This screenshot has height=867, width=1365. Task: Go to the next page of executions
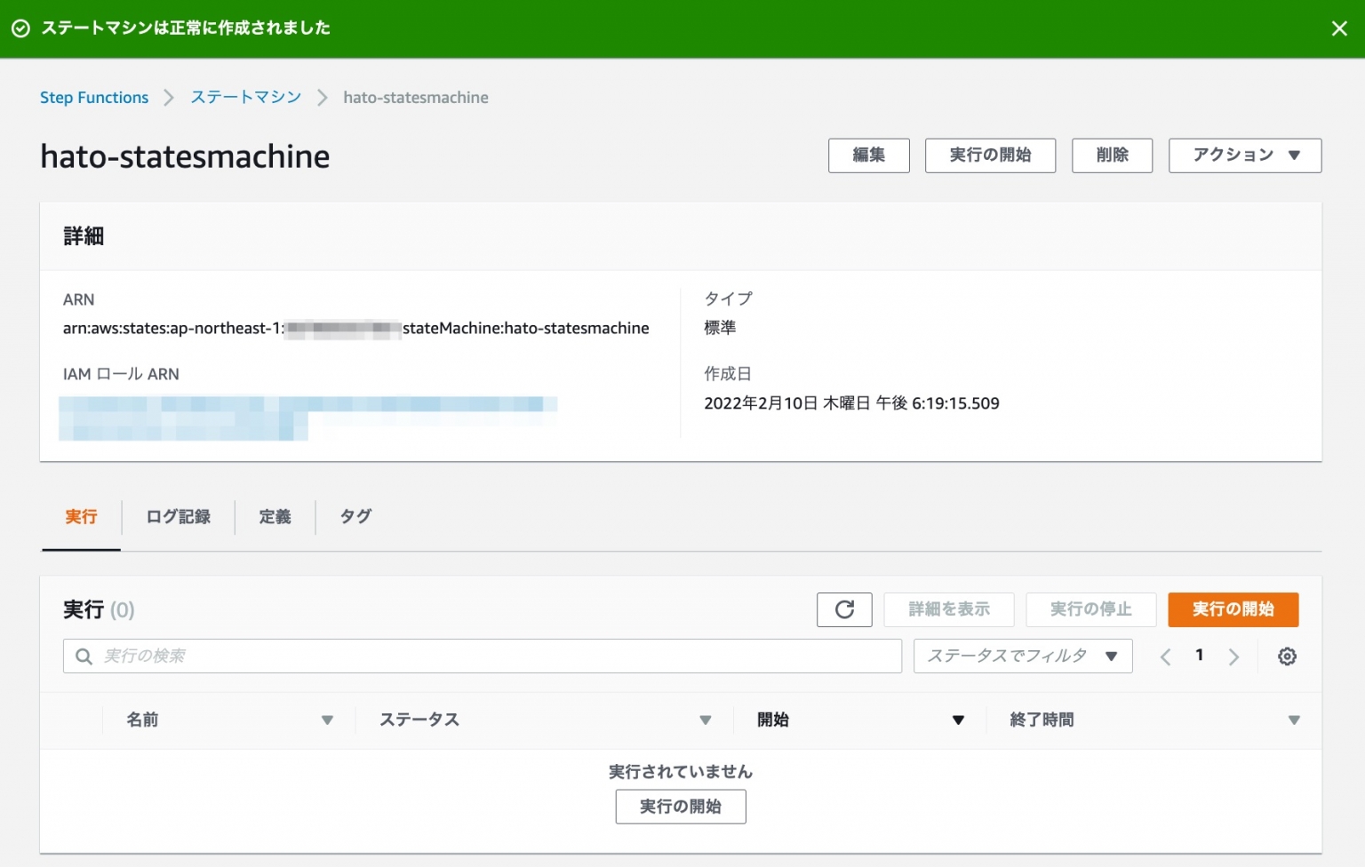pos(1233,656)
